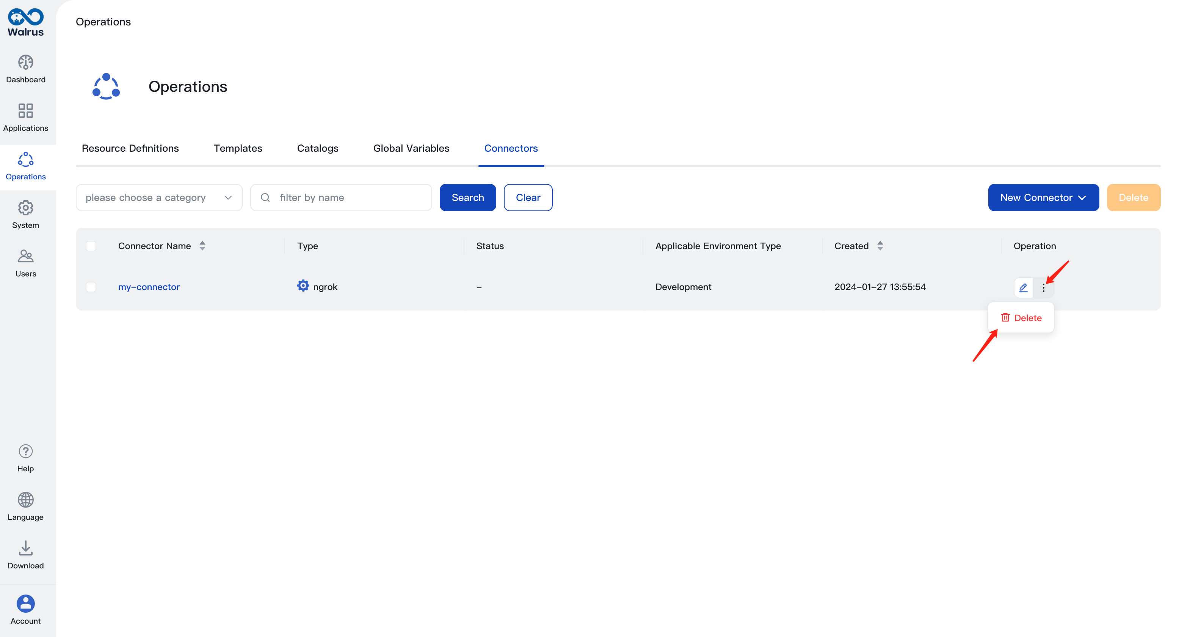Viewport: 1179px width, 637px height.
Task: Click the Search button
Action: (468, 197)
